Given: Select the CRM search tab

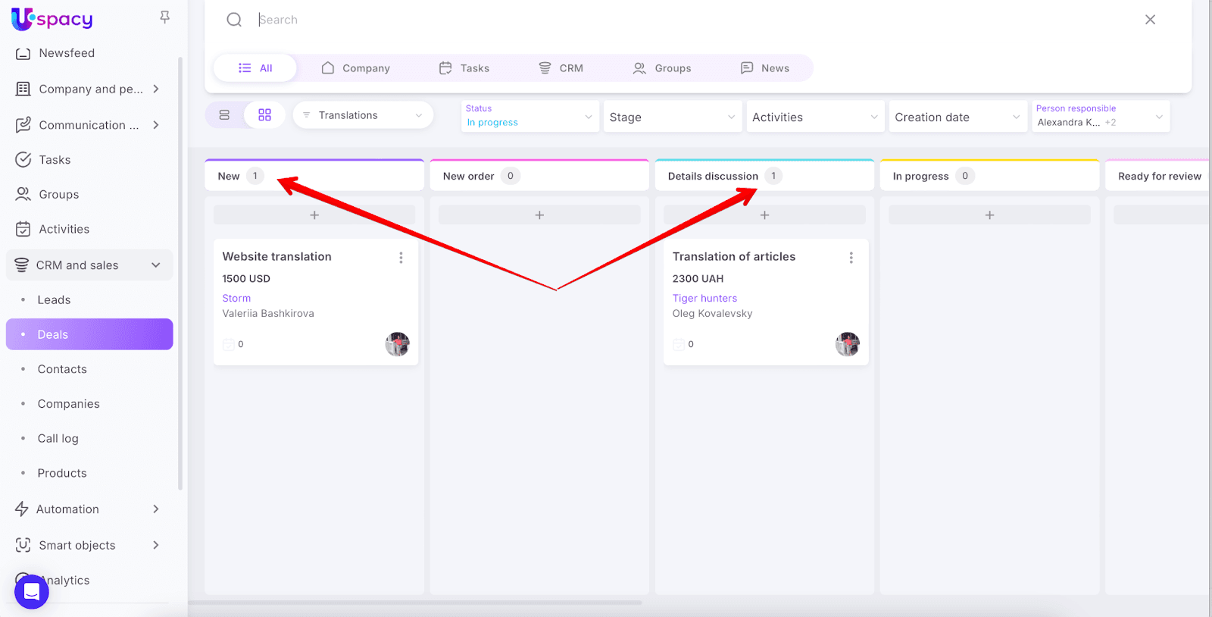Looking at the screenshot, I should (x=561, y=68).
